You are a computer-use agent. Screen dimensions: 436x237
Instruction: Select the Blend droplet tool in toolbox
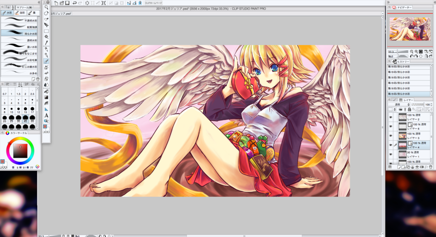46,85
